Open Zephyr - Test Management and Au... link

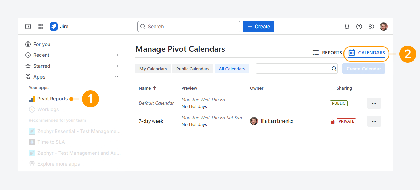pyautogui.click(x=79, y=153)
